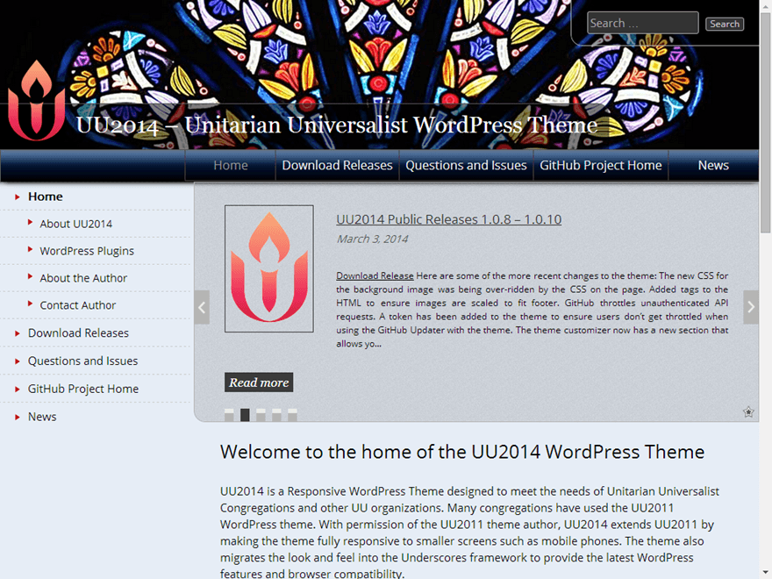
Task: Open News in the top navigation bar
Action: click(713, 166)
